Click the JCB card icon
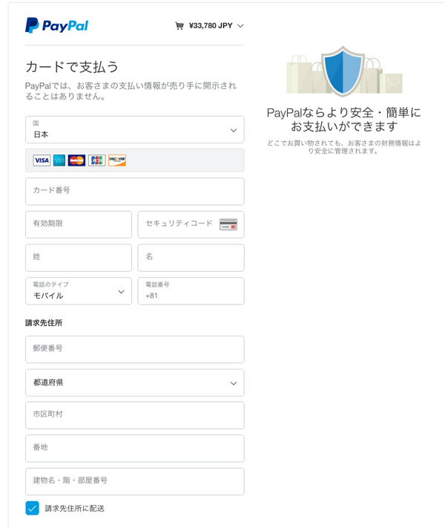This screenshot has width=445, height=528. pyautogui.click(x=97, y=160)
